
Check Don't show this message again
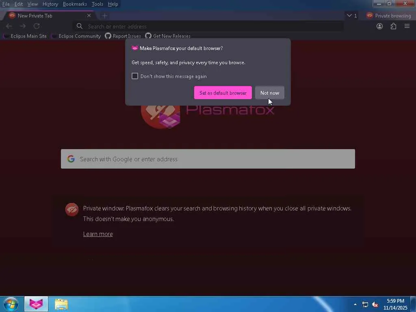(x=135, y=76)
